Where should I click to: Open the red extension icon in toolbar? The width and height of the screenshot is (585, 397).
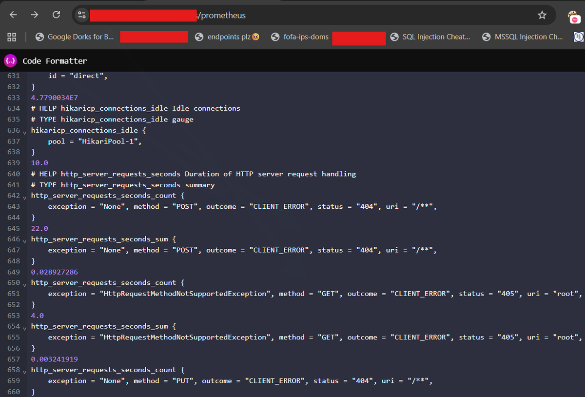point(574,17)
